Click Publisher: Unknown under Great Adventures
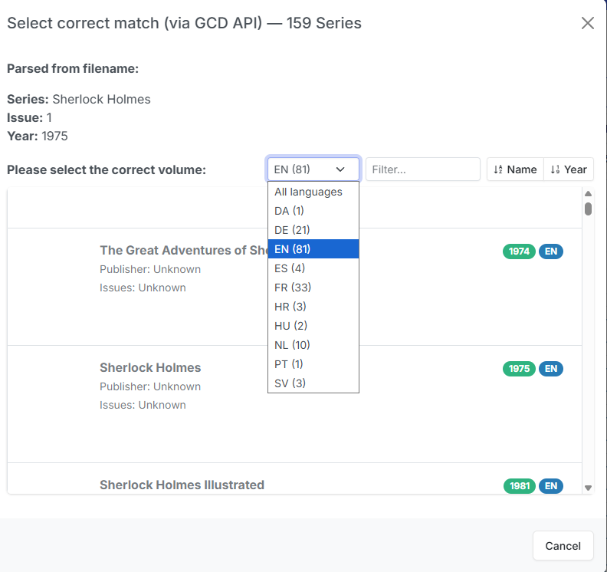Image resolution: width=607 pixels, height=572 pixels. pyautogui.click(x=150, y=269)
